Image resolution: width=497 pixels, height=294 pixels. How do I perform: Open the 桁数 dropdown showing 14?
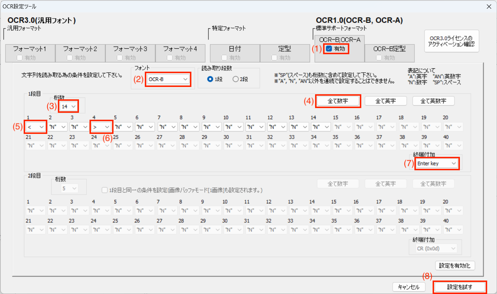[69, 106]
